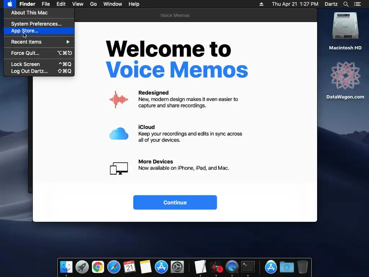Choose App Store… in the Apple menu

pos(39,31)
